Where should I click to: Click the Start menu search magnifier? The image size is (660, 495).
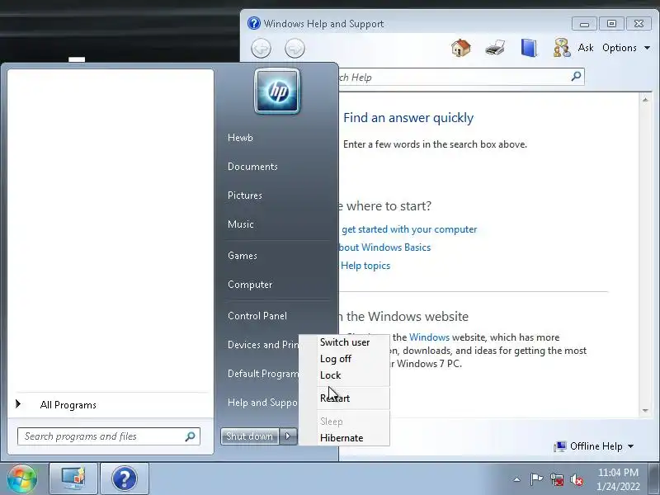click(191, 436)
